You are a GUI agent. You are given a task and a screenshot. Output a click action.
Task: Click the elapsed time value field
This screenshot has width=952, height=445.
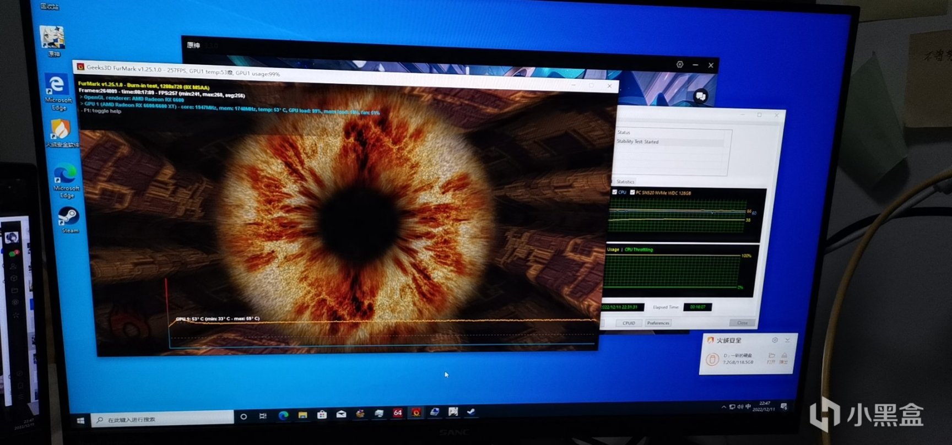point(697,307)
